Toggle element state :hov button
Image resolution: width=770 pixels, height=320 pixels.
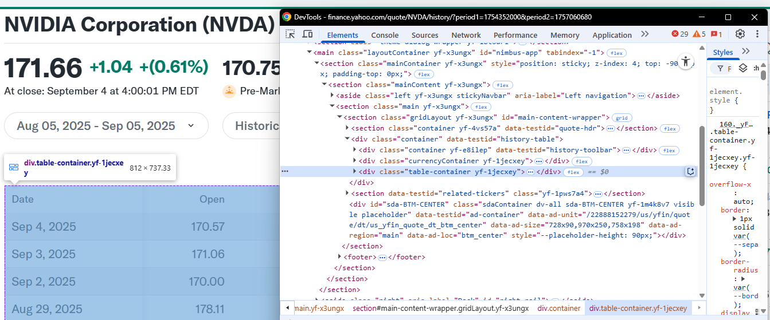click(756, 69)
